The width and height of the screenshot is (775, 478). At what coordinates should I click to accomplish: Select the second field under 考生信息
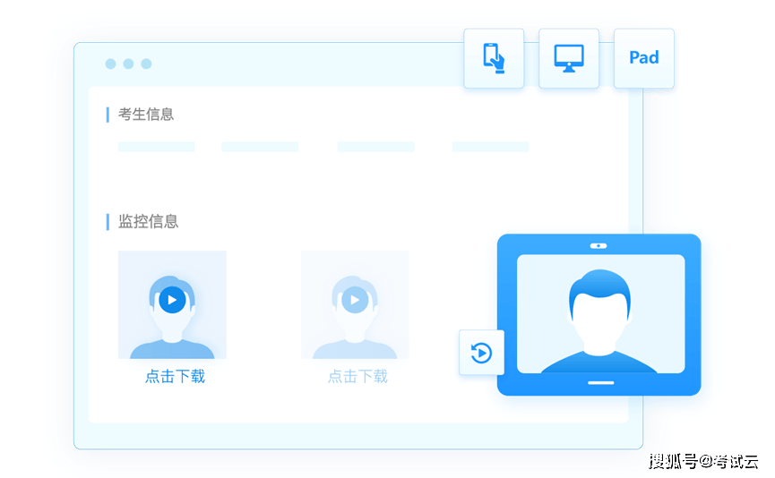pyautogui.click(x=260, y=147)
